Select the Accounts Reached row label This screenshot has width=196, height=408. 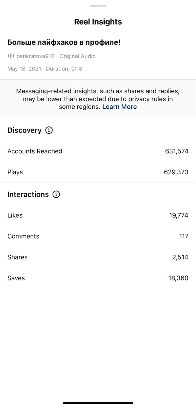click(x=35, y=151)
